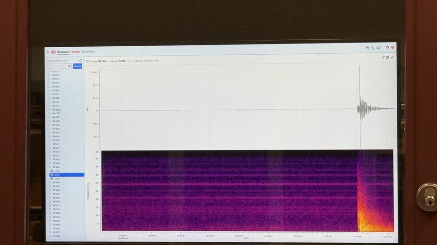Click the Raspberry Shake logo icon
This screenshot has height=245, width=437.
tap(53, 52)
